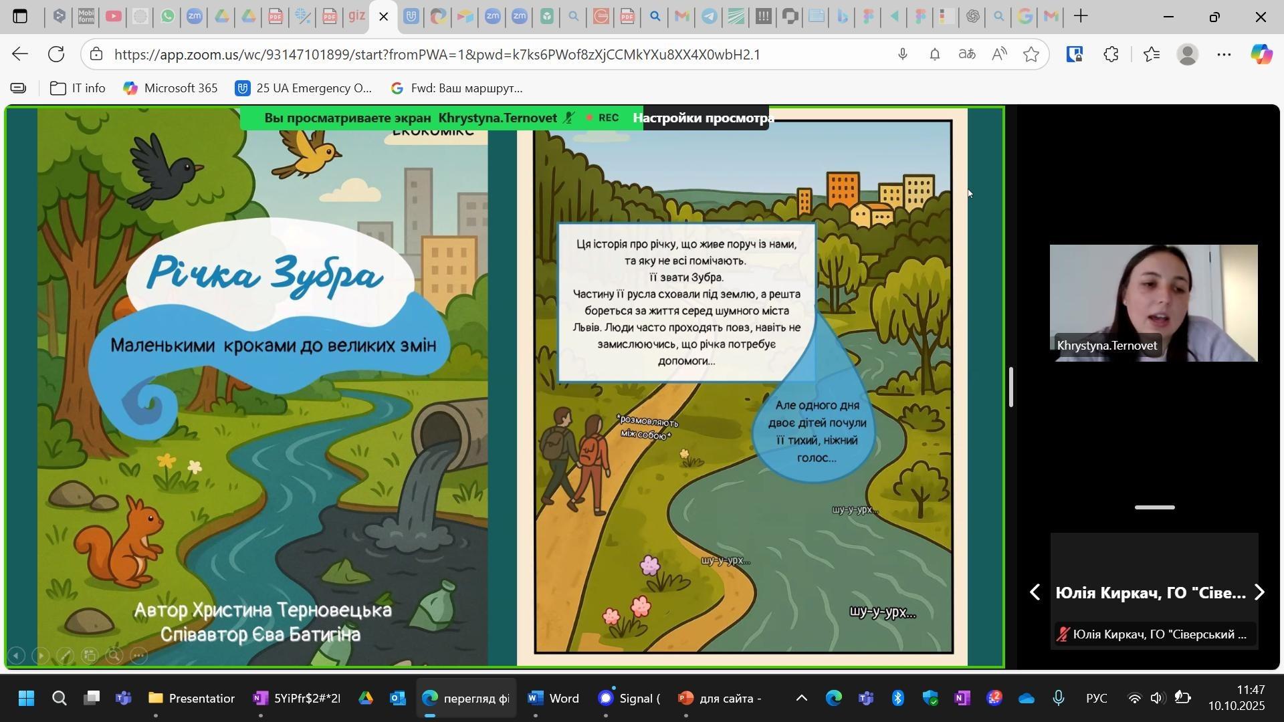Viewport: 1284px width, 722px height.
Task: Show next participant with right arrow
Action: 1260,592
